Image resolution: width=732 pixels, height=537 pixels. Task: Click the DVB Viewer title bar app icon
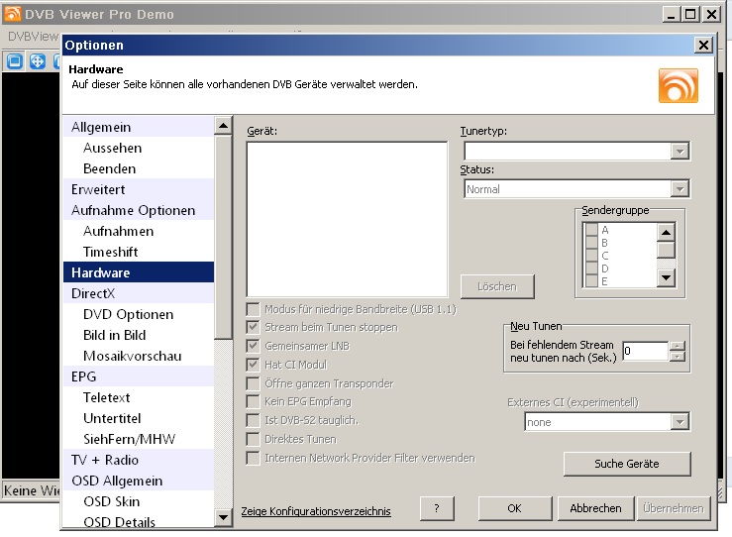pos(14,15)
